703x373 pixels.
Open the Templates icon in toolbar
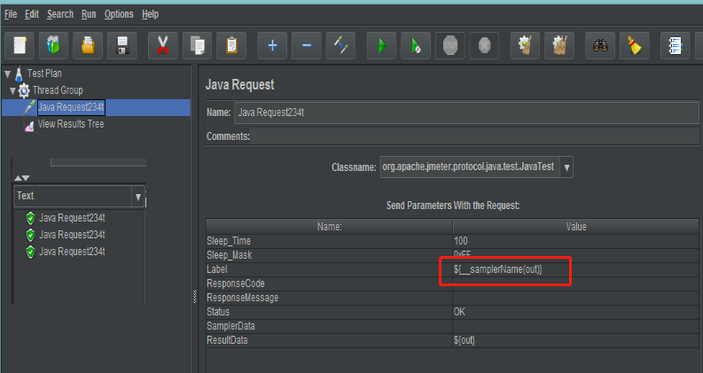point(53,45)
